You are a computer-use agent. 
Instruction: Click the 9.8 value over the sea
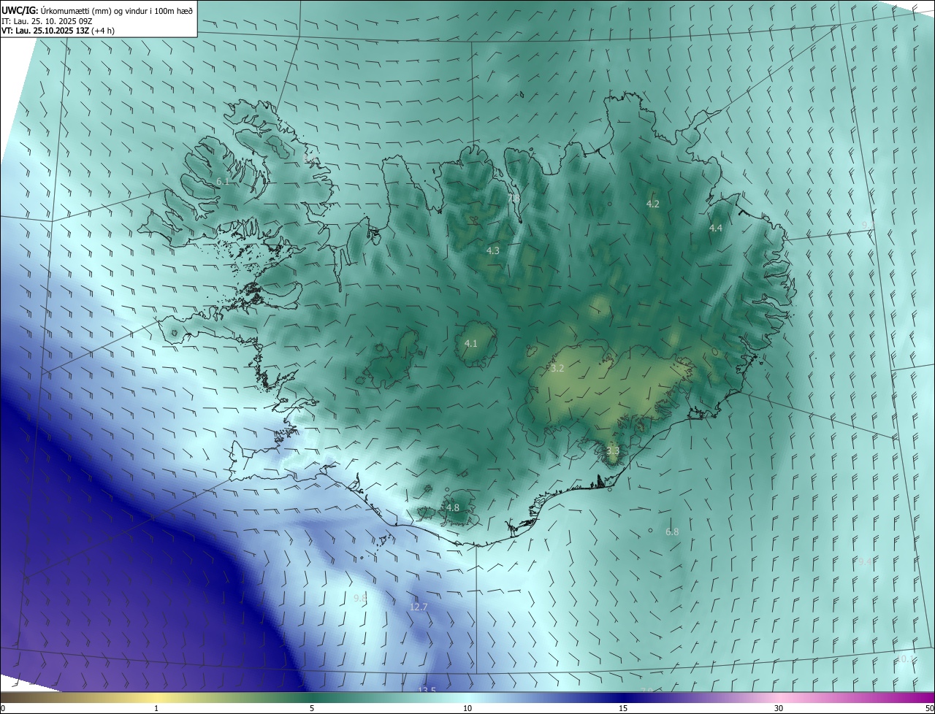360,599
